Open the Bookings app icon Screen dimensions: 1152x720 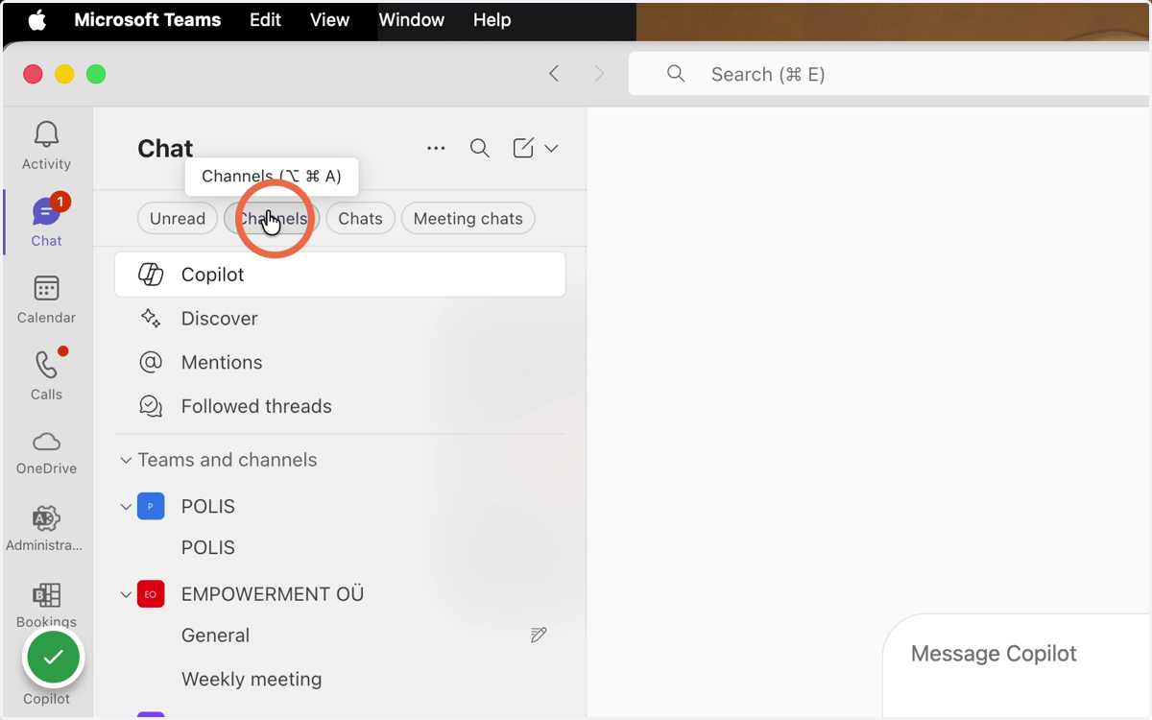46,595
